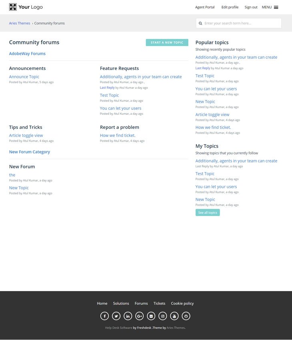Select Aries Themes breadcrumb link

click(x=20, y=23)
